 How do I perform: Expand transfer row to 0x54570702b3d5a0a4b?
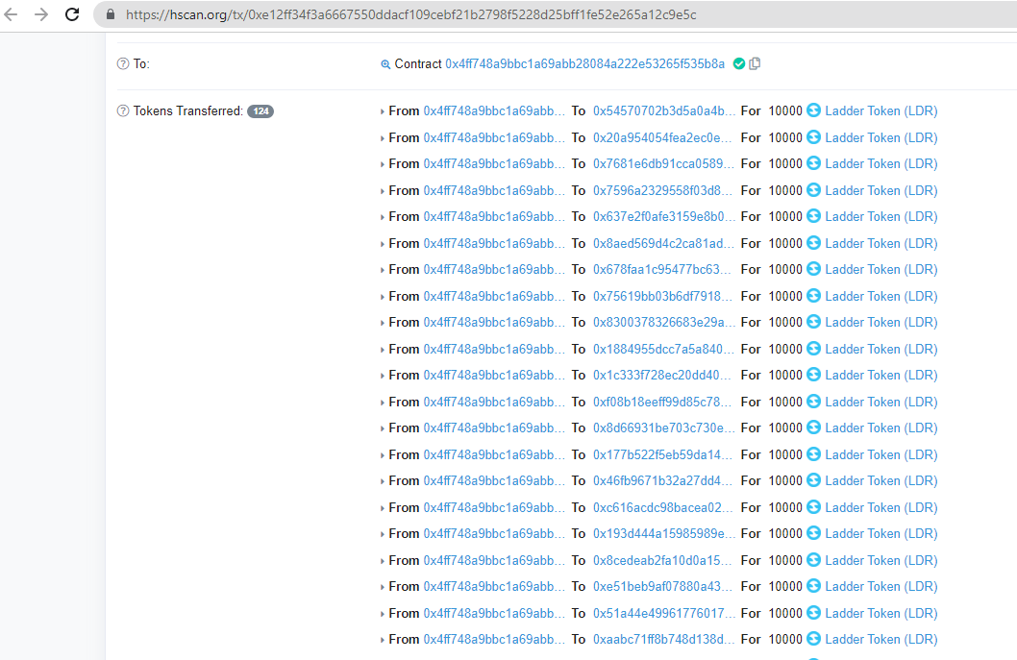coord(382,111)
